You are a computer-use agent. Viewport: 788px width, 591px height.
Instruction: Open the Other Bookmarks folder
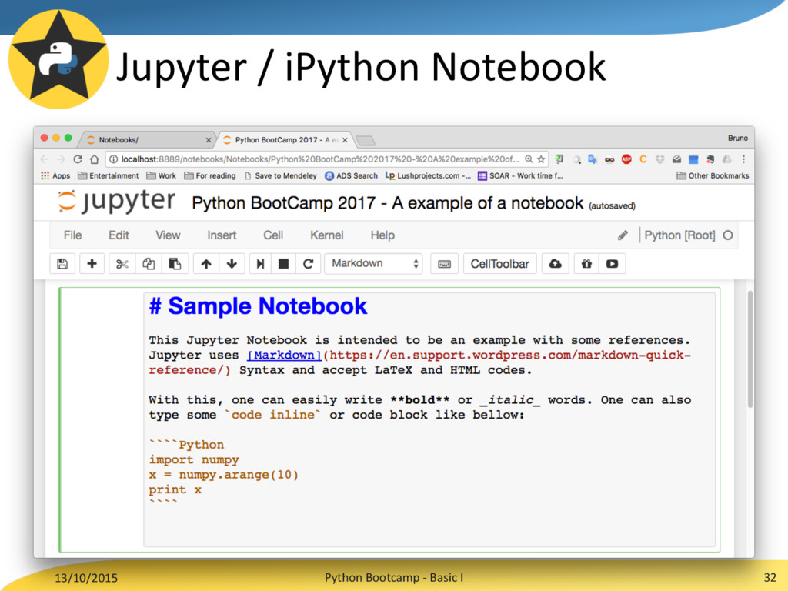(x=713, y=175)
